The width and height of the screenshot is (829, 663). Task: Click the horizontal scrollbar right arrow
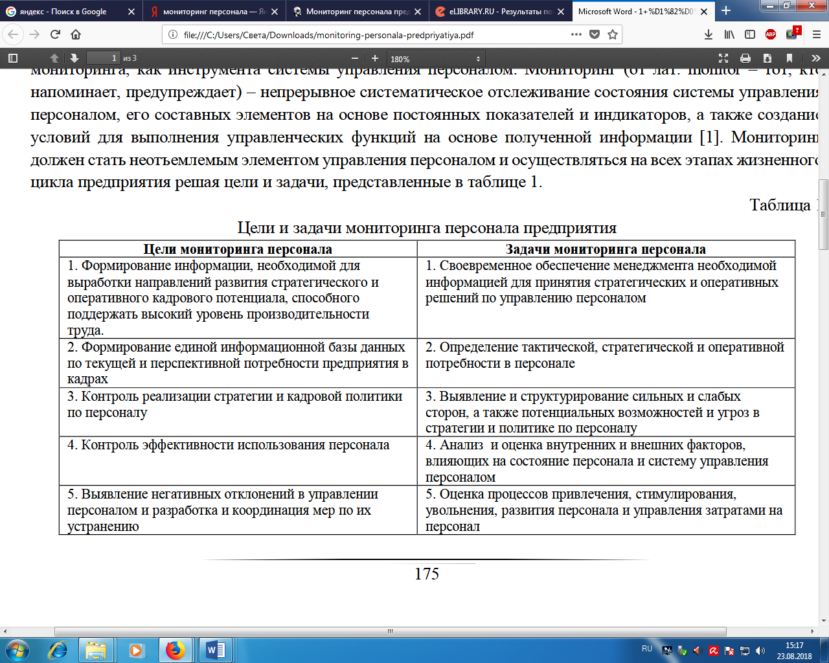click(813, 631)
